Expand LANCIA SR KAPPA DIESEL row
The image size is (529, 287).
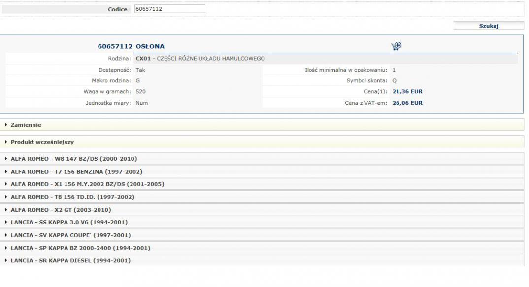pos(262,261)
